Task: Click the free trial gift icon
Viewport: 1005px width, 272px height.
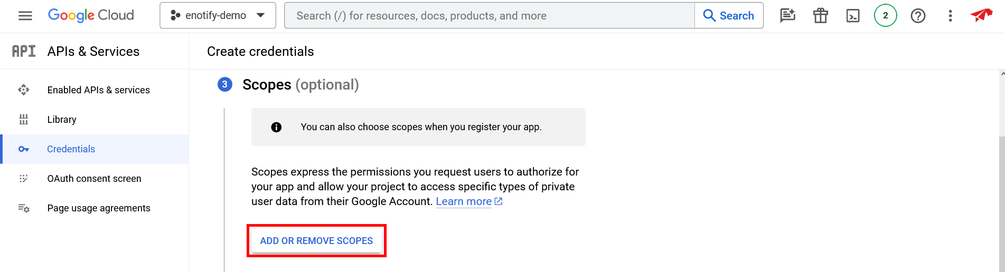Action: click(x=820, y=16)
